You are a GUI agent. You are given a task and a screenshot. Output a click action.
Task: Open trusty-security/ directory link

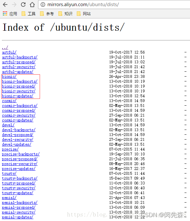[x=19, y=188]
